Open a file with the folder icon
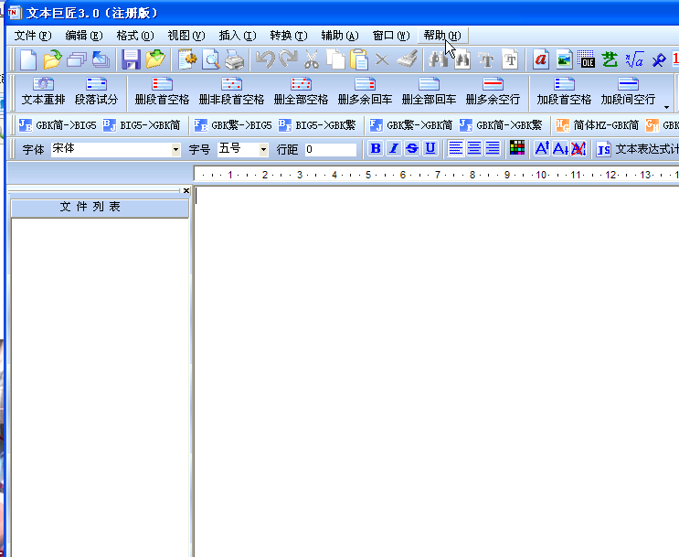679x557 pixels. pyautogui.click(x=52, y=59)
